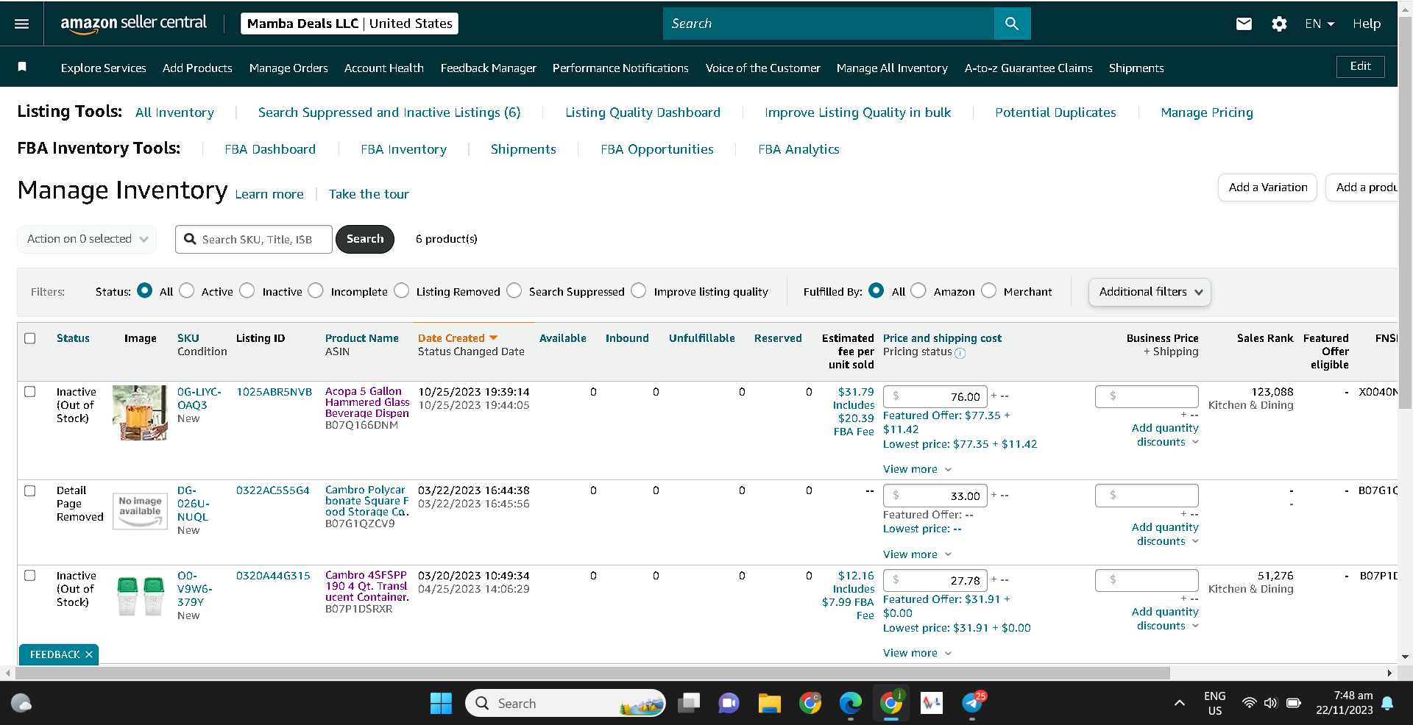1413x725 pixels.
Task: Choose the Incomplete status filter
Action: click(316, 291)
